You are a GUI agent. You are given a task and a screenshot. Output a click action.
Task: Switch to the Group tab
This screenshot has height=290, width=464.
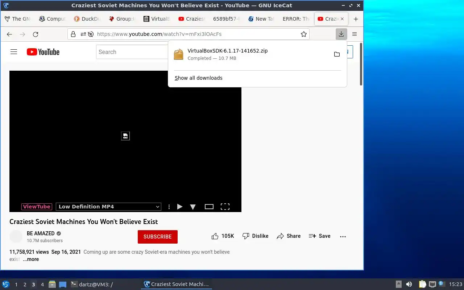[122, 19]
